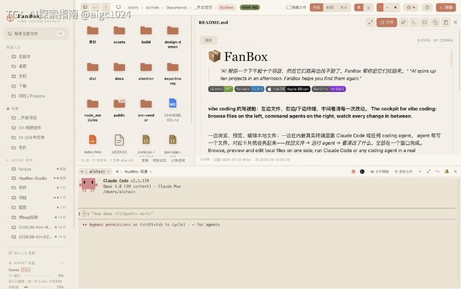Maximize the terminal panel
This screenshot has height=289, width=461.
[x=429, y=171]
